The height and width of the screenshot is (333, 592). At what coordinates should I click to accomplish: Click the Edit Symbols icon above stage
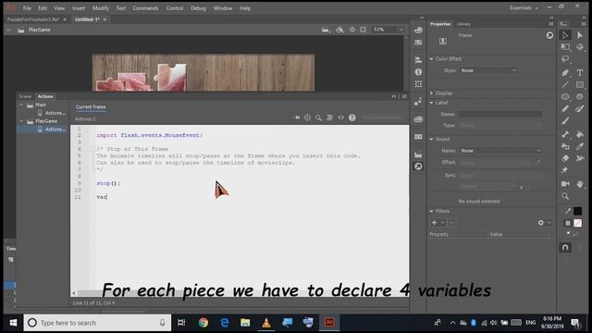[x=340, y=30]
